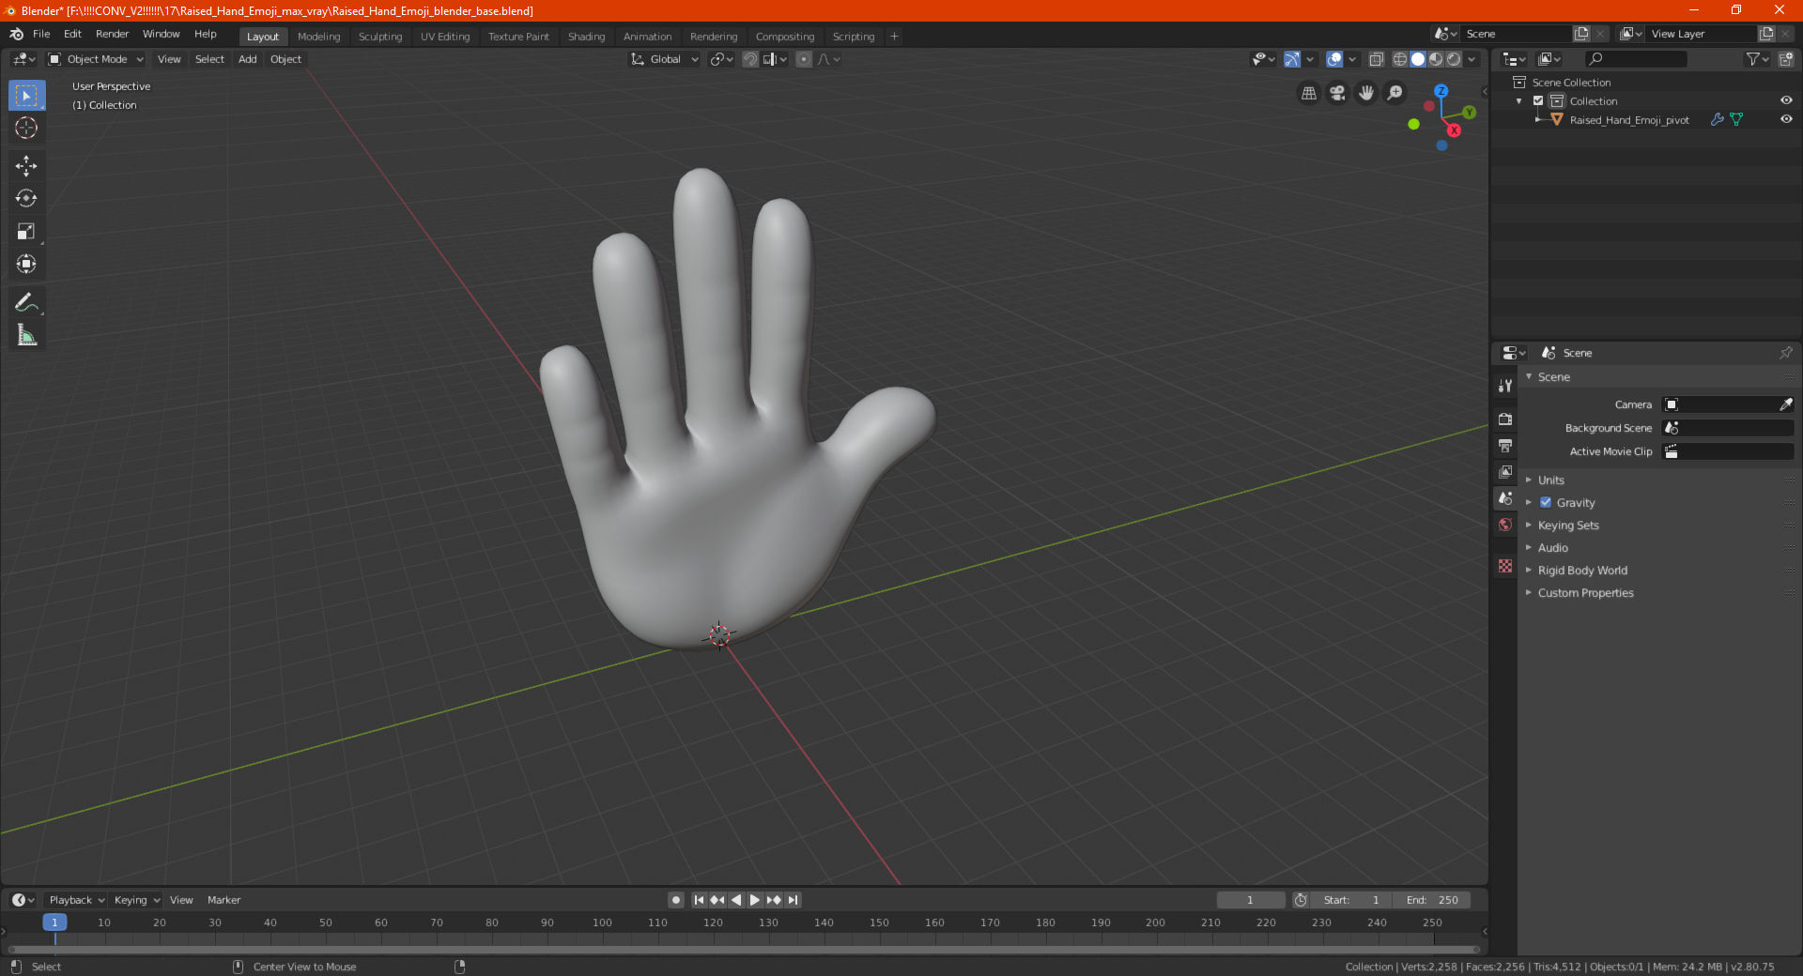Viewport: 1803px width, 976px height.
Task: Toggle viewport overlays display
Action: 1334,59
